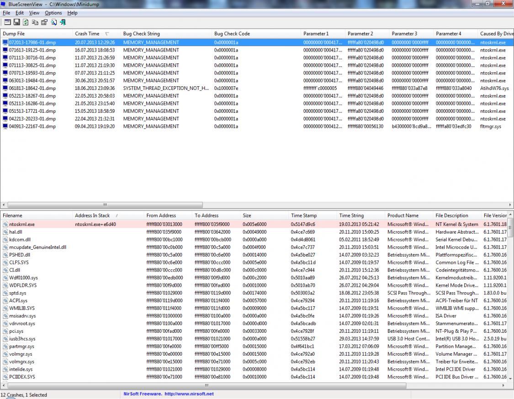Click the icon of dump 071613-19125-01.dmp

[5, 50]
